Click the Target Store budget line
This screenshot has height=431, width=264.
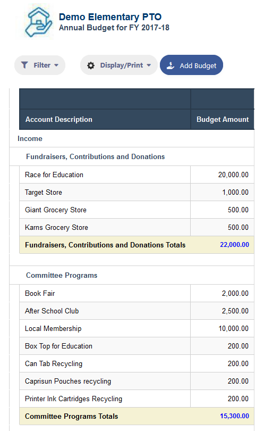click(137, 192)
